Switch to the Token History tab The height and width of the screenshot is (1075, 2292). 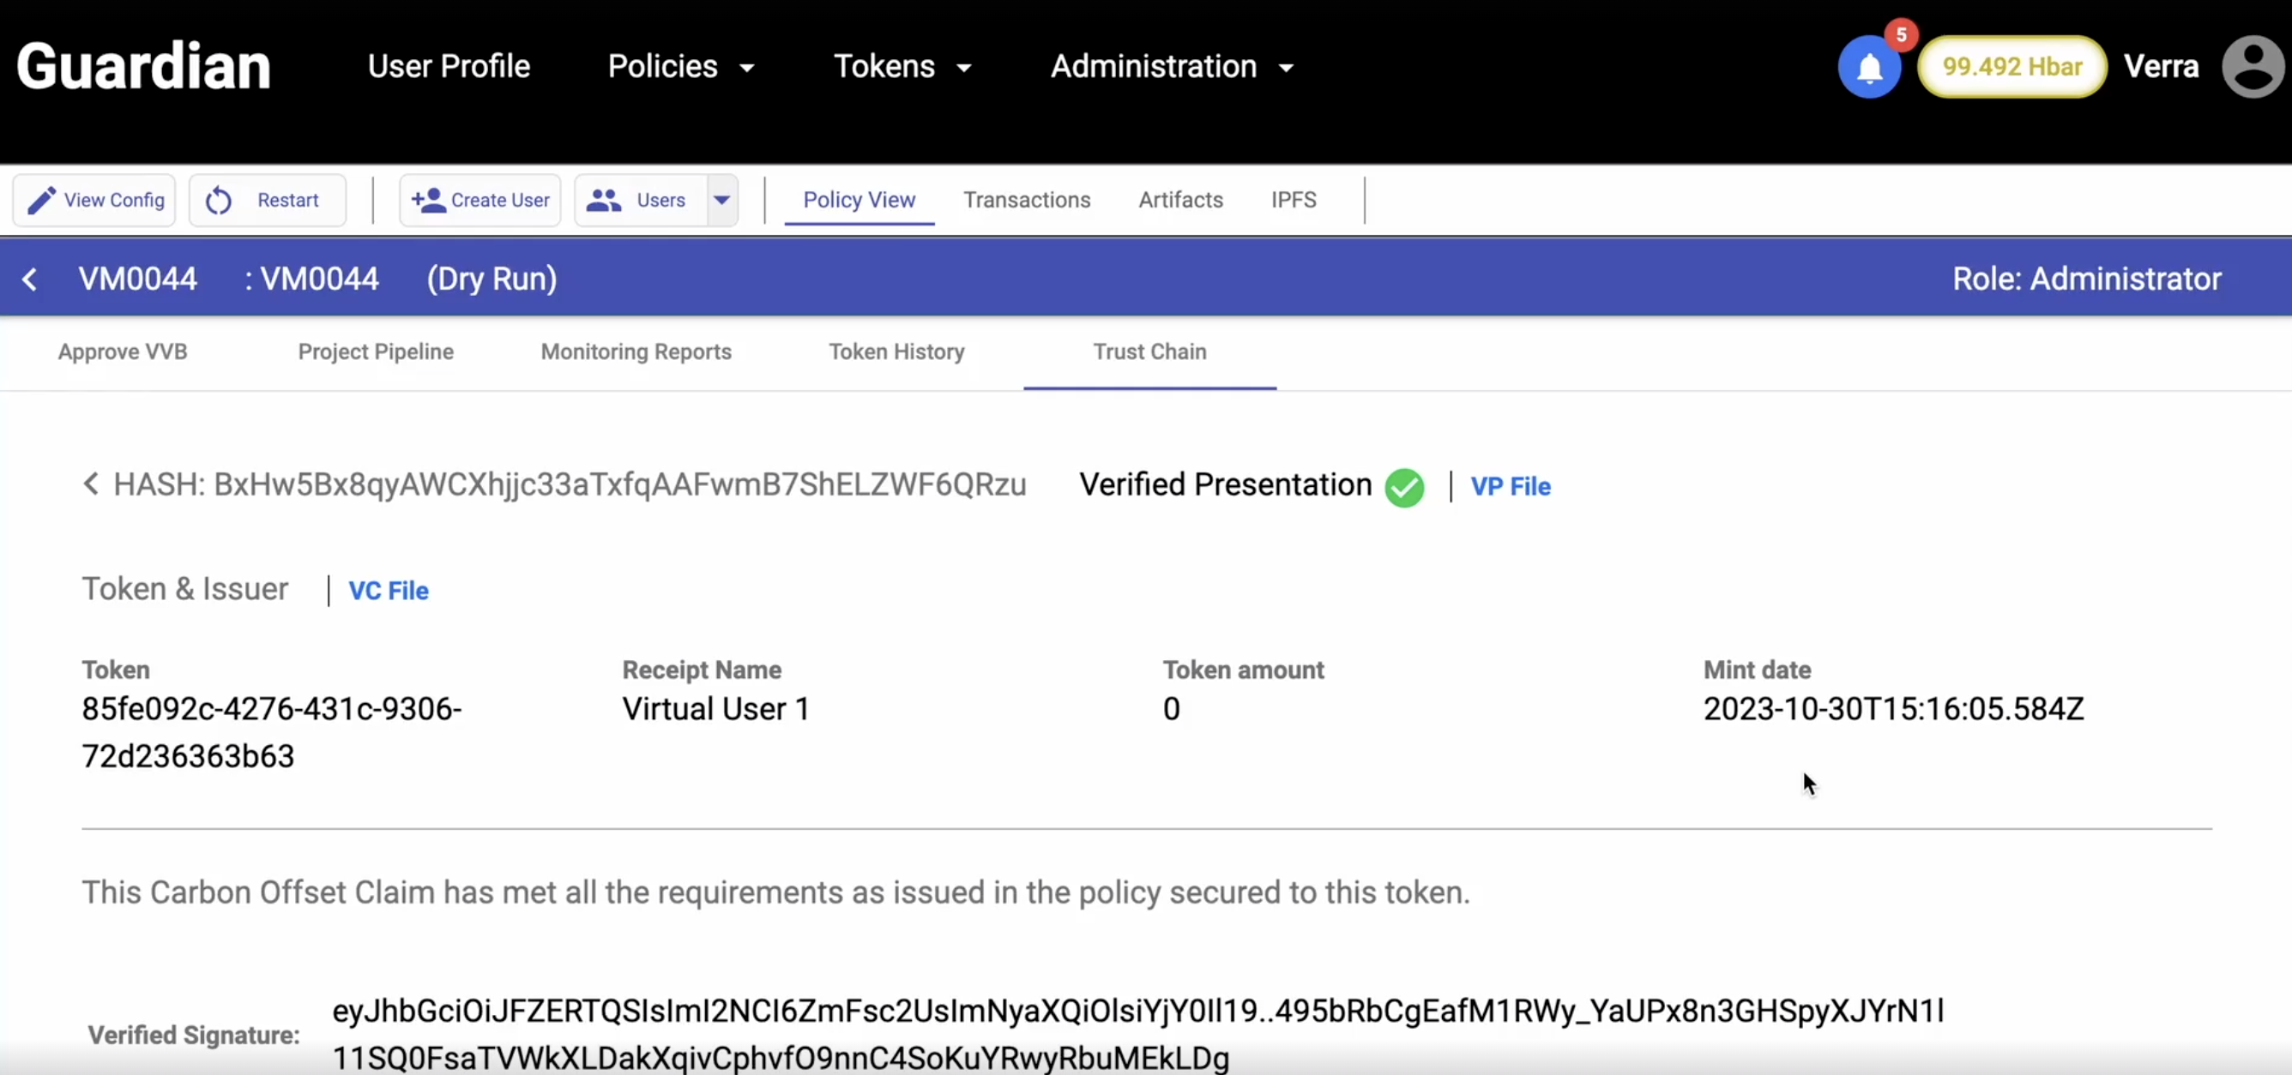(896, 352)
